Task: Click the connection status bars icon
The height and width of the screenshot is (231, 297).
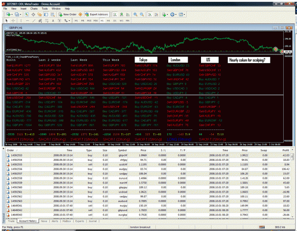Action: click(x=262, y=227)
